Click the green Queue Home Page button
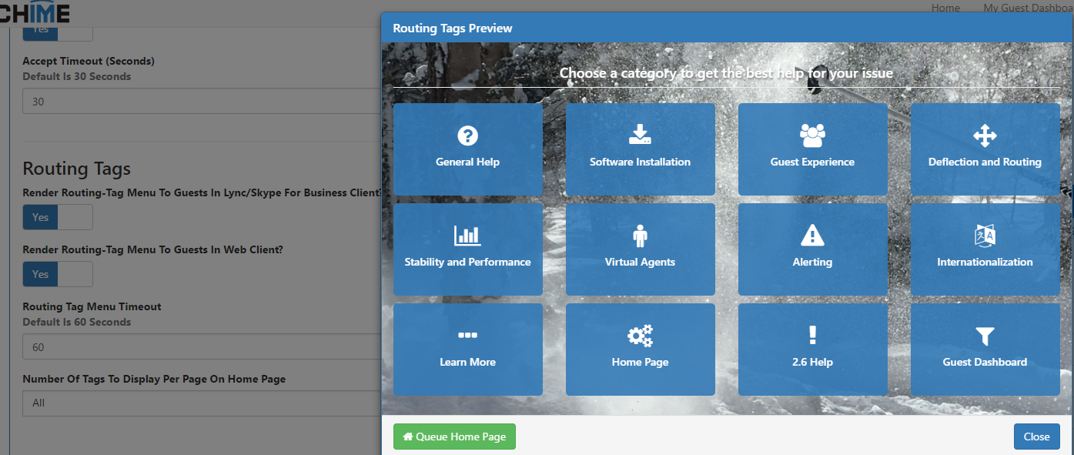Viewport: 1074px width, 455px height. click(x=454, y=437)
